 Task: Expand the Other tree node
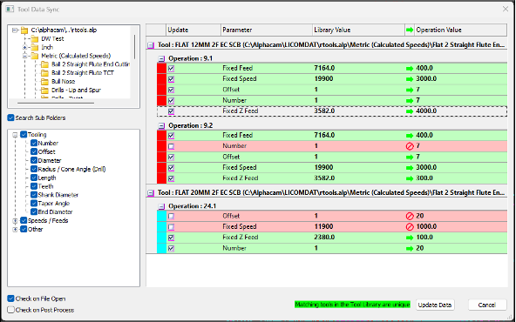click(15, 230)
